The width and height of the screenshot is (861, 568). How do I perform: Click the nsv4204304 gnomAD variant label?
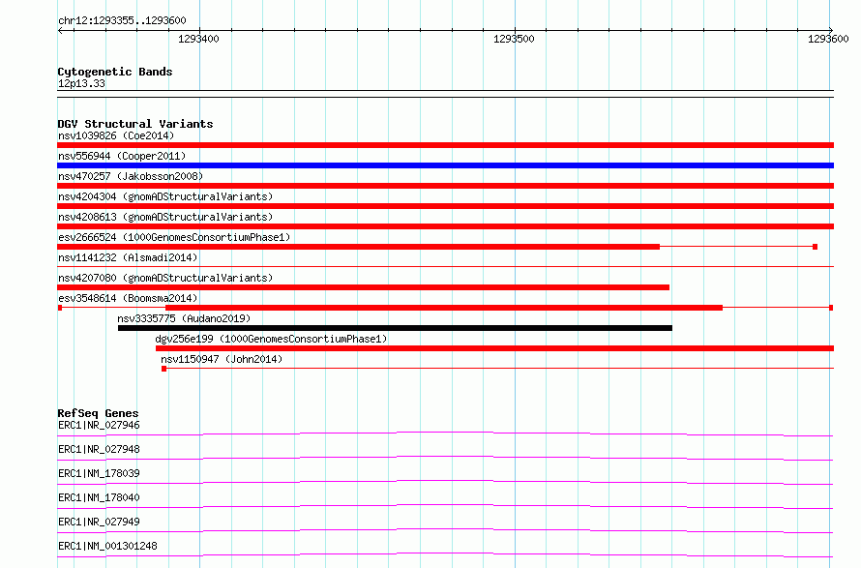tap(165, 196)
